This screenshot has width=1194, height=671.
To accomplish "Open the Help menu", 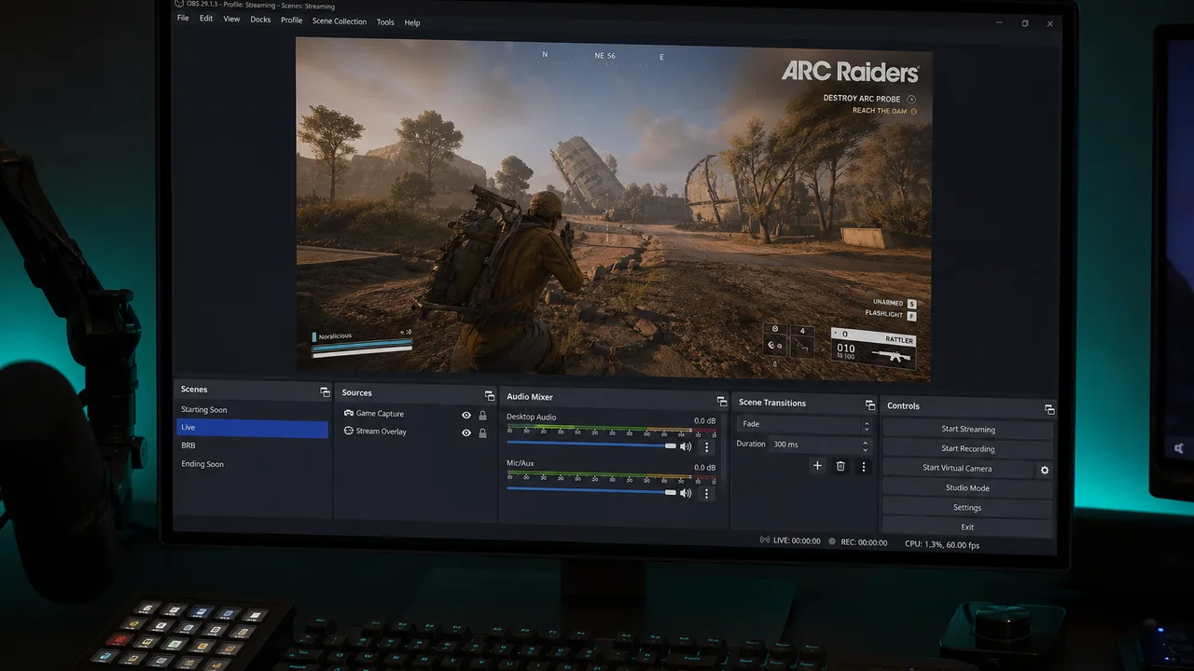I will coord(412,23).
